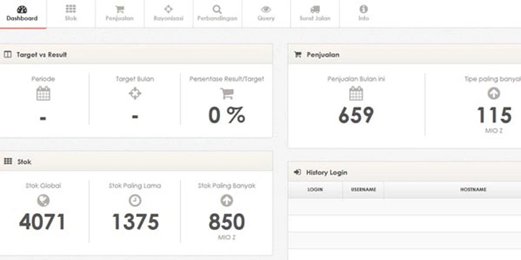The width and height of the screenshot is (521, 260).
Task: Open the Query tab
Action: pos(266,14)
